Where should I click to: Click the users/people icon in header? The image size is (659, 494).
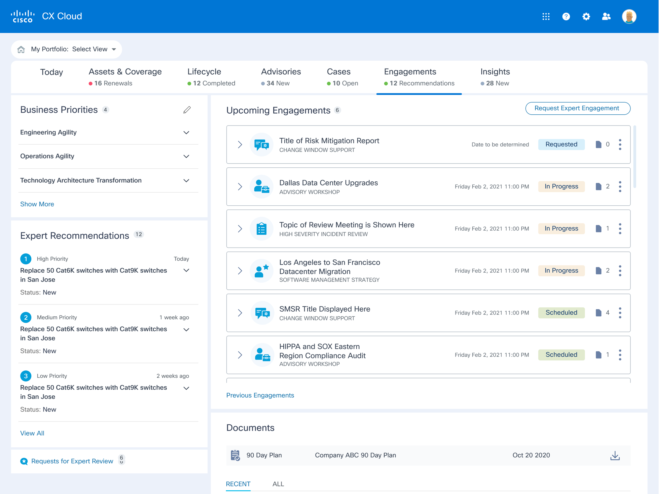[606, 16]
